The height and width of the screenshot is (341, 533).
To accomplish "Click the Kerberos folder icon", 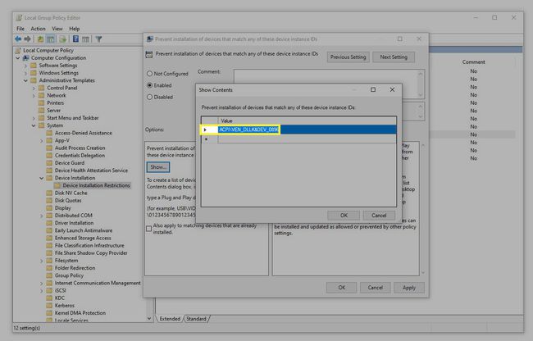I will click(49, 305).
